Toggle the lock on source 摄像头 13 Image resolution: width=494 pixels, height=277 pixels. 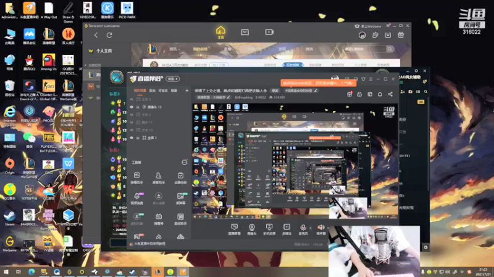tap(138, 107)
